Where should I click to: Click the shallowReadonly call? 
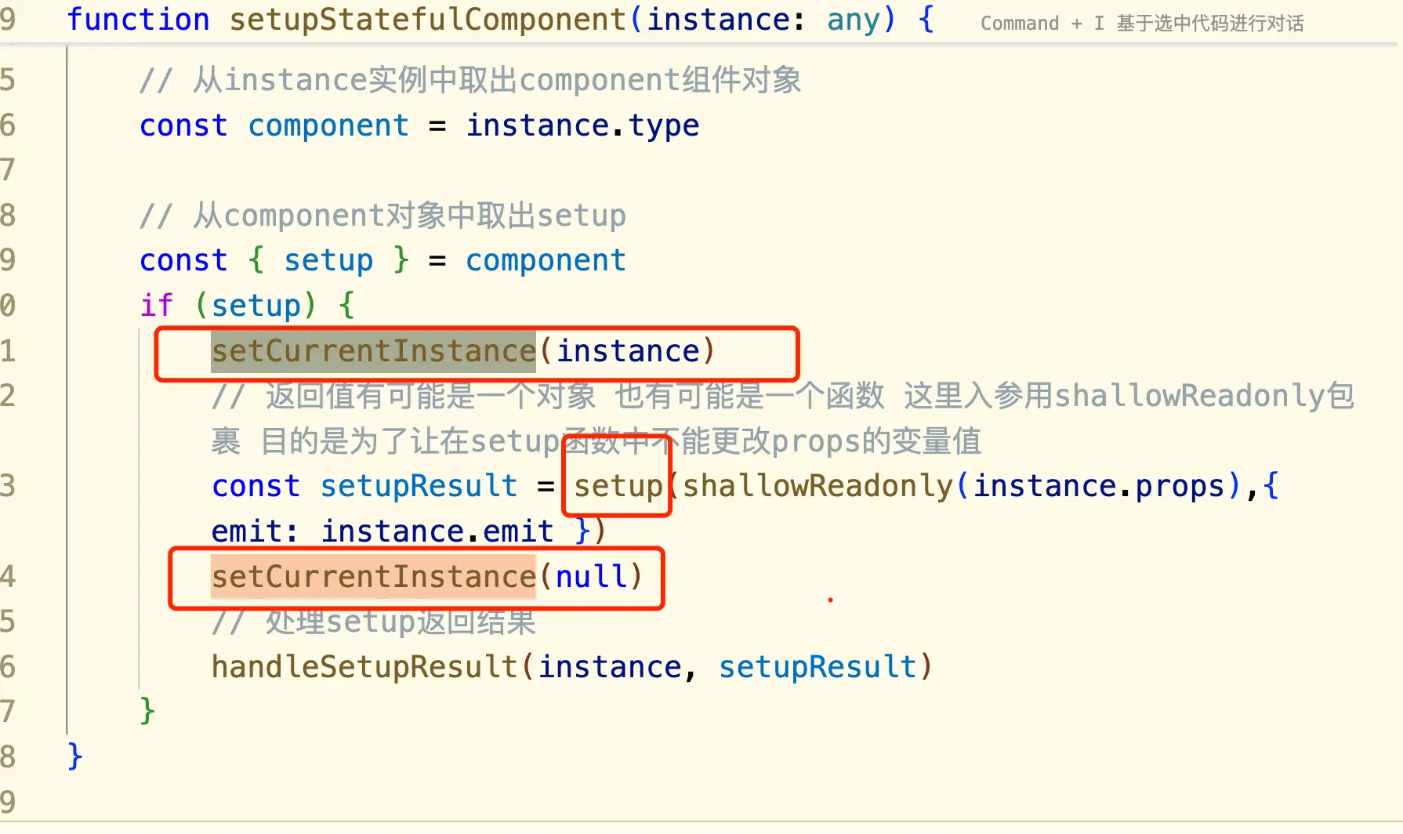pos(818,486)
